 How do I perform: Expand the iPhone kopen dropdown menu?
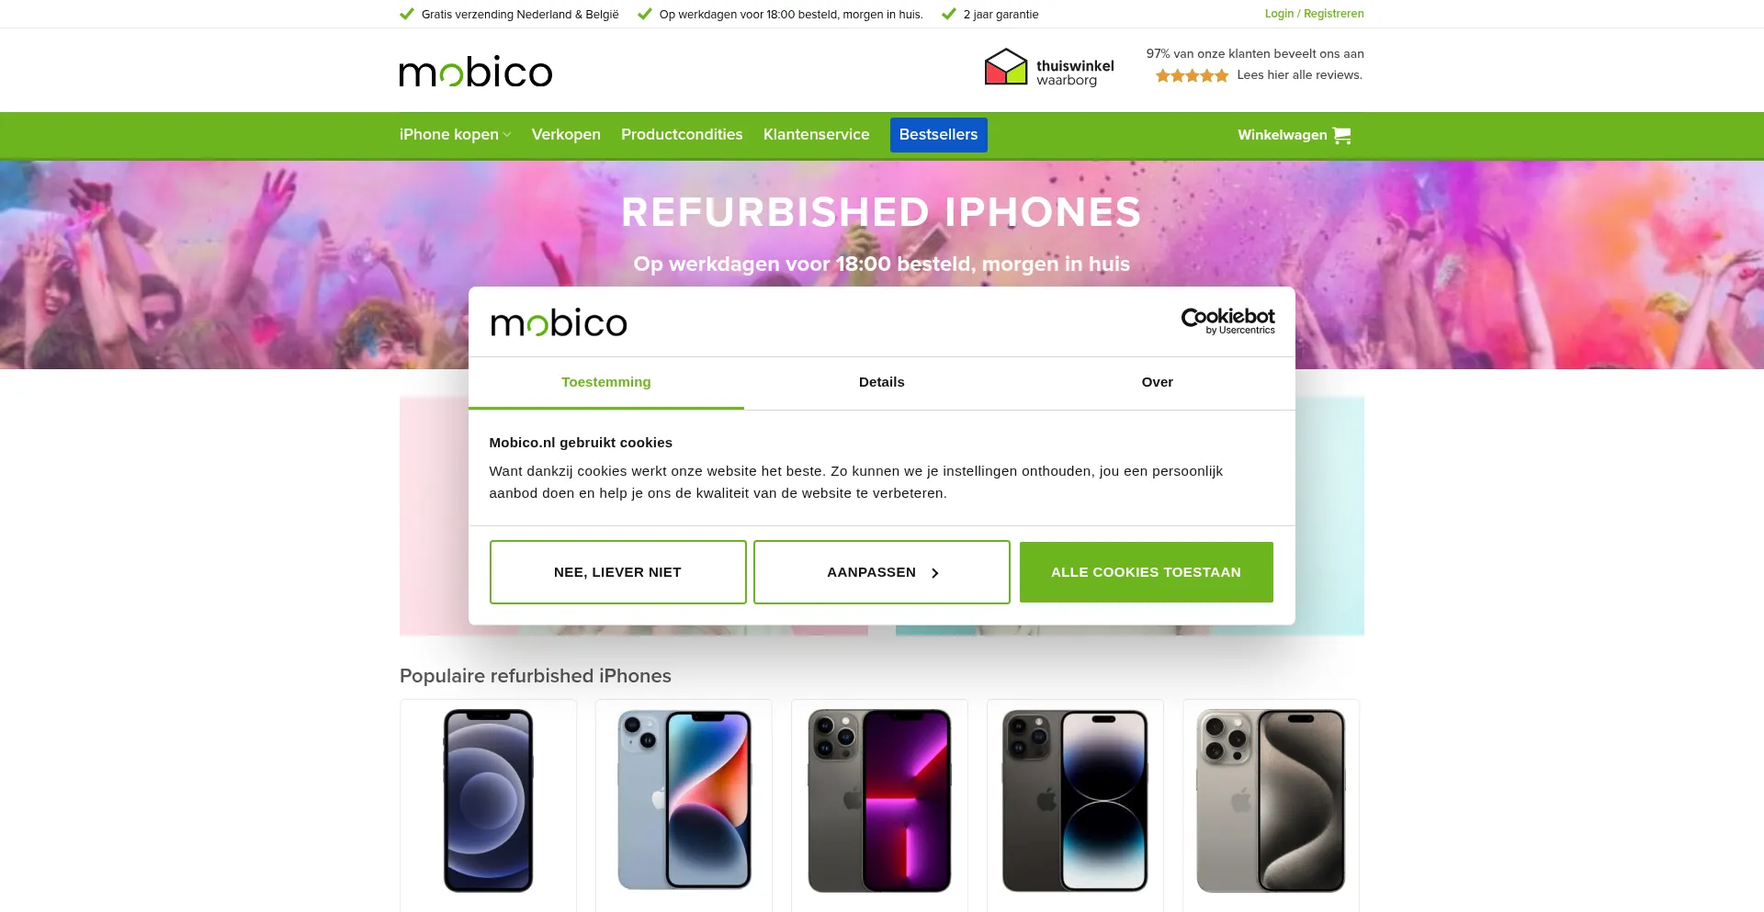click(x=455, y=135)
